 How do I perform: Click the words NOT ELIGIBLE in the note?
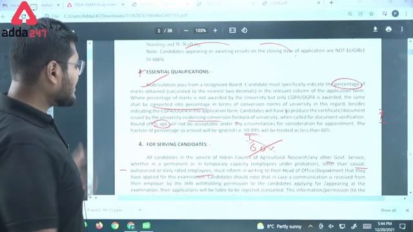coord(350,50)
